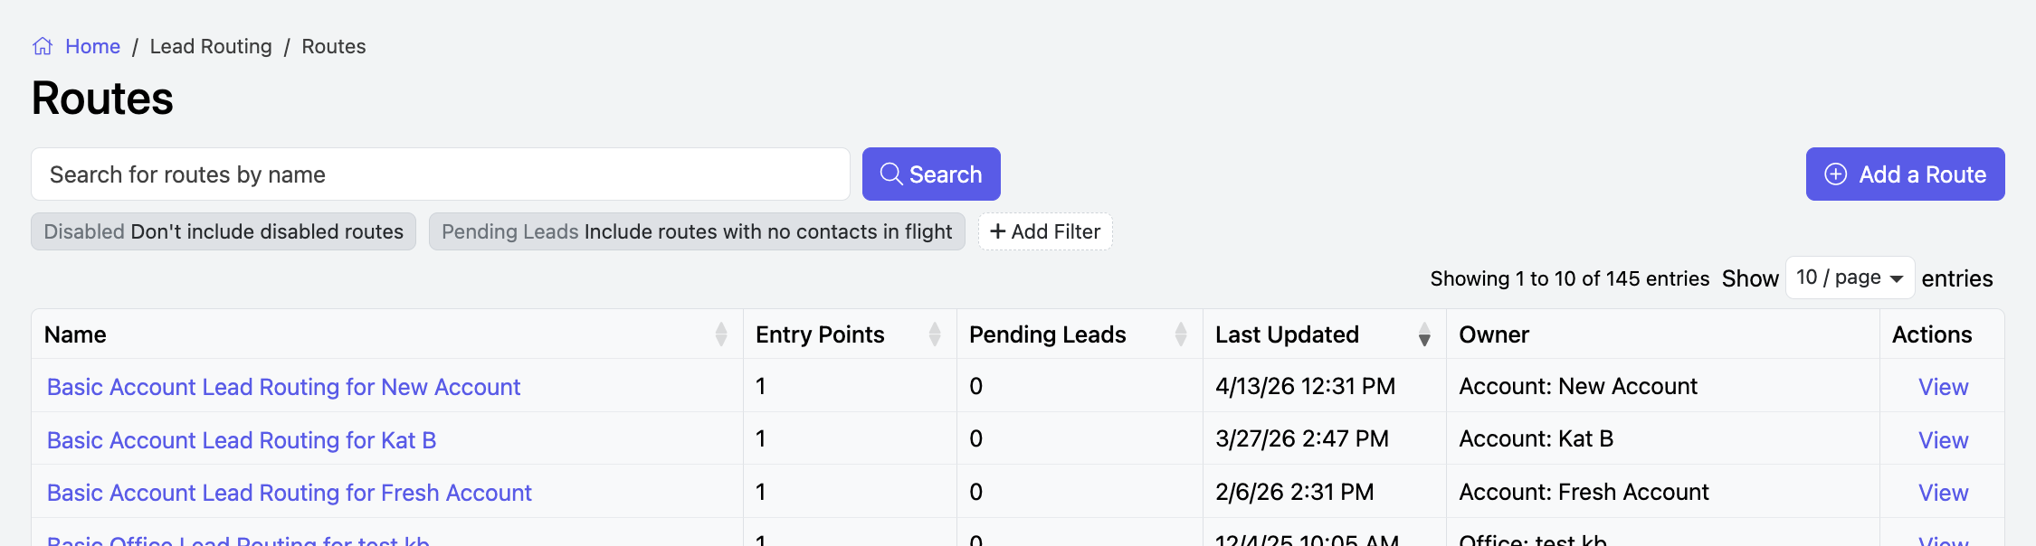The width and height of the screenshot is (2036, 546).
Task: Open Basic Account Lead Routing for Kat B
Action: [242, 440]
